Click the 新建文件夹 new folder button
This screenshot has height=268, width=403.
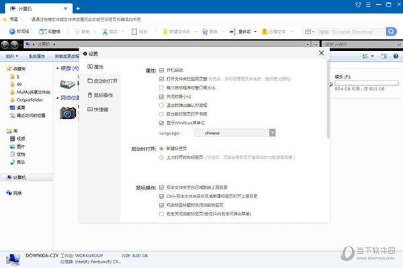click(176, 32)
